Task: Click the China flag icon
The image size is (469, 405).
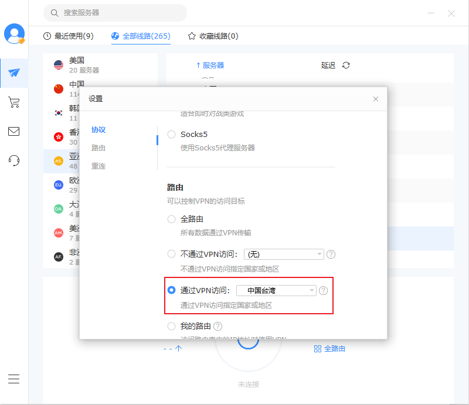Action: click(x=59, y=89)
